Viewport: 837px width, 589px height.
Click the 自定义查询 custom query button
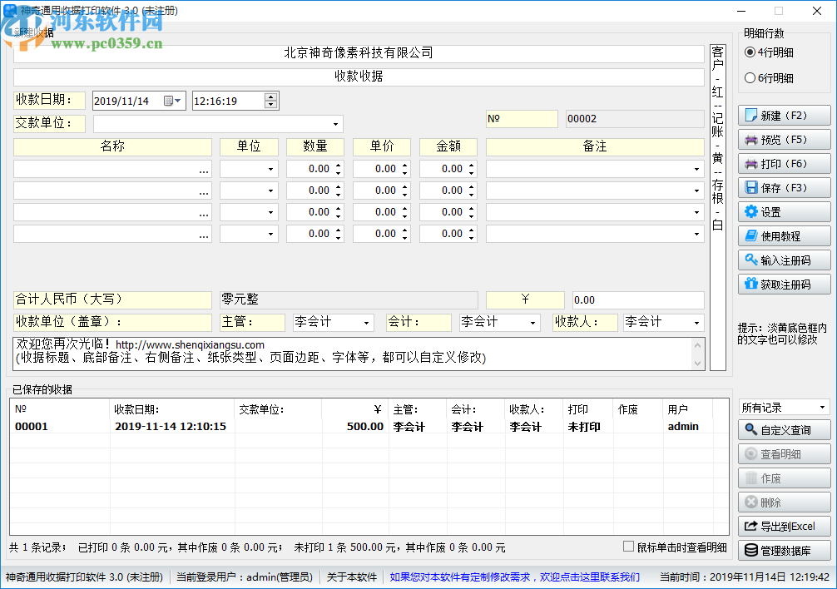pyautogui.click(x=783, y=430)
